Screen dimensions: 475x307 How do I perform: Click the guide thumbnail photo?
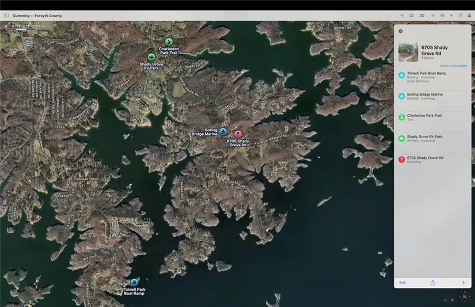point(408,52)
